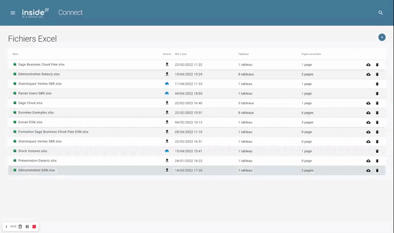Image resolution: width=394 pixels, height=233 pixels.
Task: Delete Statistiques Ventes SBR.xlsx dated 22/03/2022
Action: click(x=377, y=142)
